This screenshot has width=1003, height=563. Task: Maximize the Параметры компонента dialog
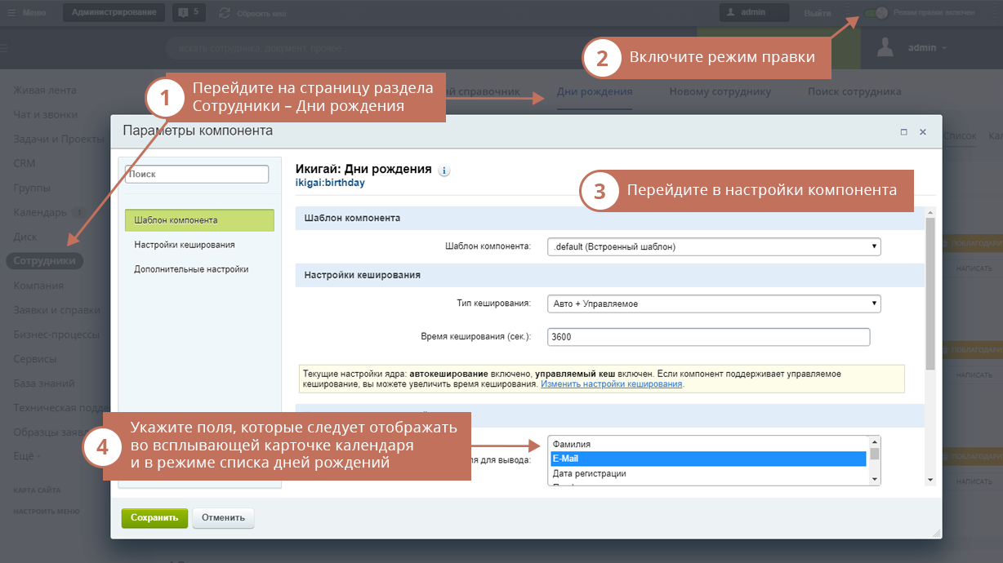904,131
